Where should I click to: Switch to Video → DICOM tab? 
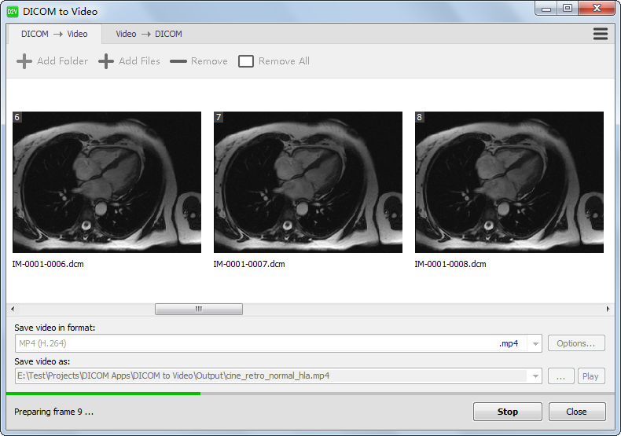[149, 34]
